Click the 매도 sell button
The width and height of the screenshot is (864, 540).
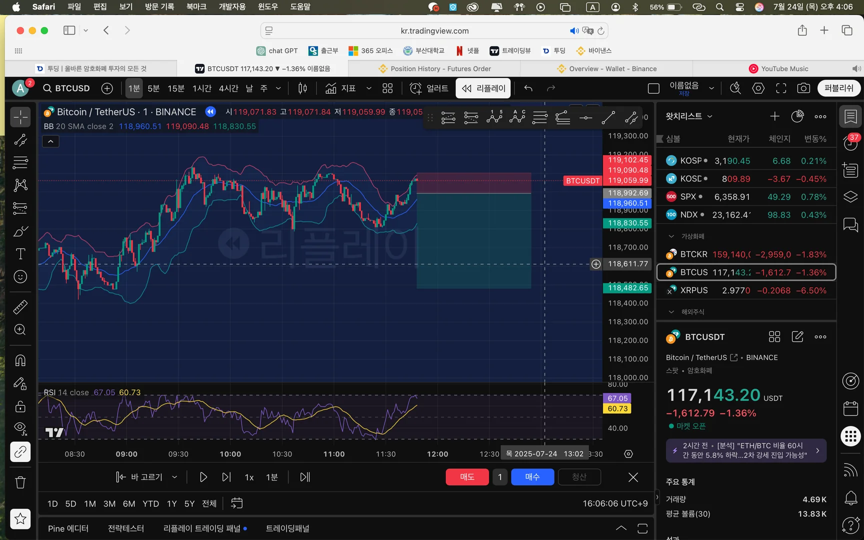click(x=467, y=477)
